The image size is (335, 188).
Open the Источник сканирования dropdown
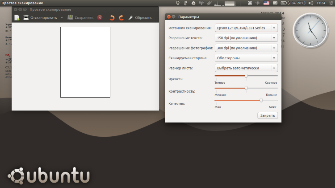(246, 28)
